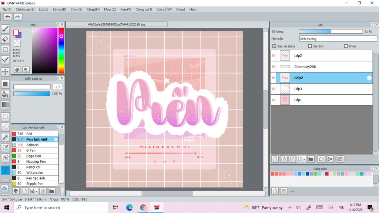Create a new layer folder

(311, 159)
